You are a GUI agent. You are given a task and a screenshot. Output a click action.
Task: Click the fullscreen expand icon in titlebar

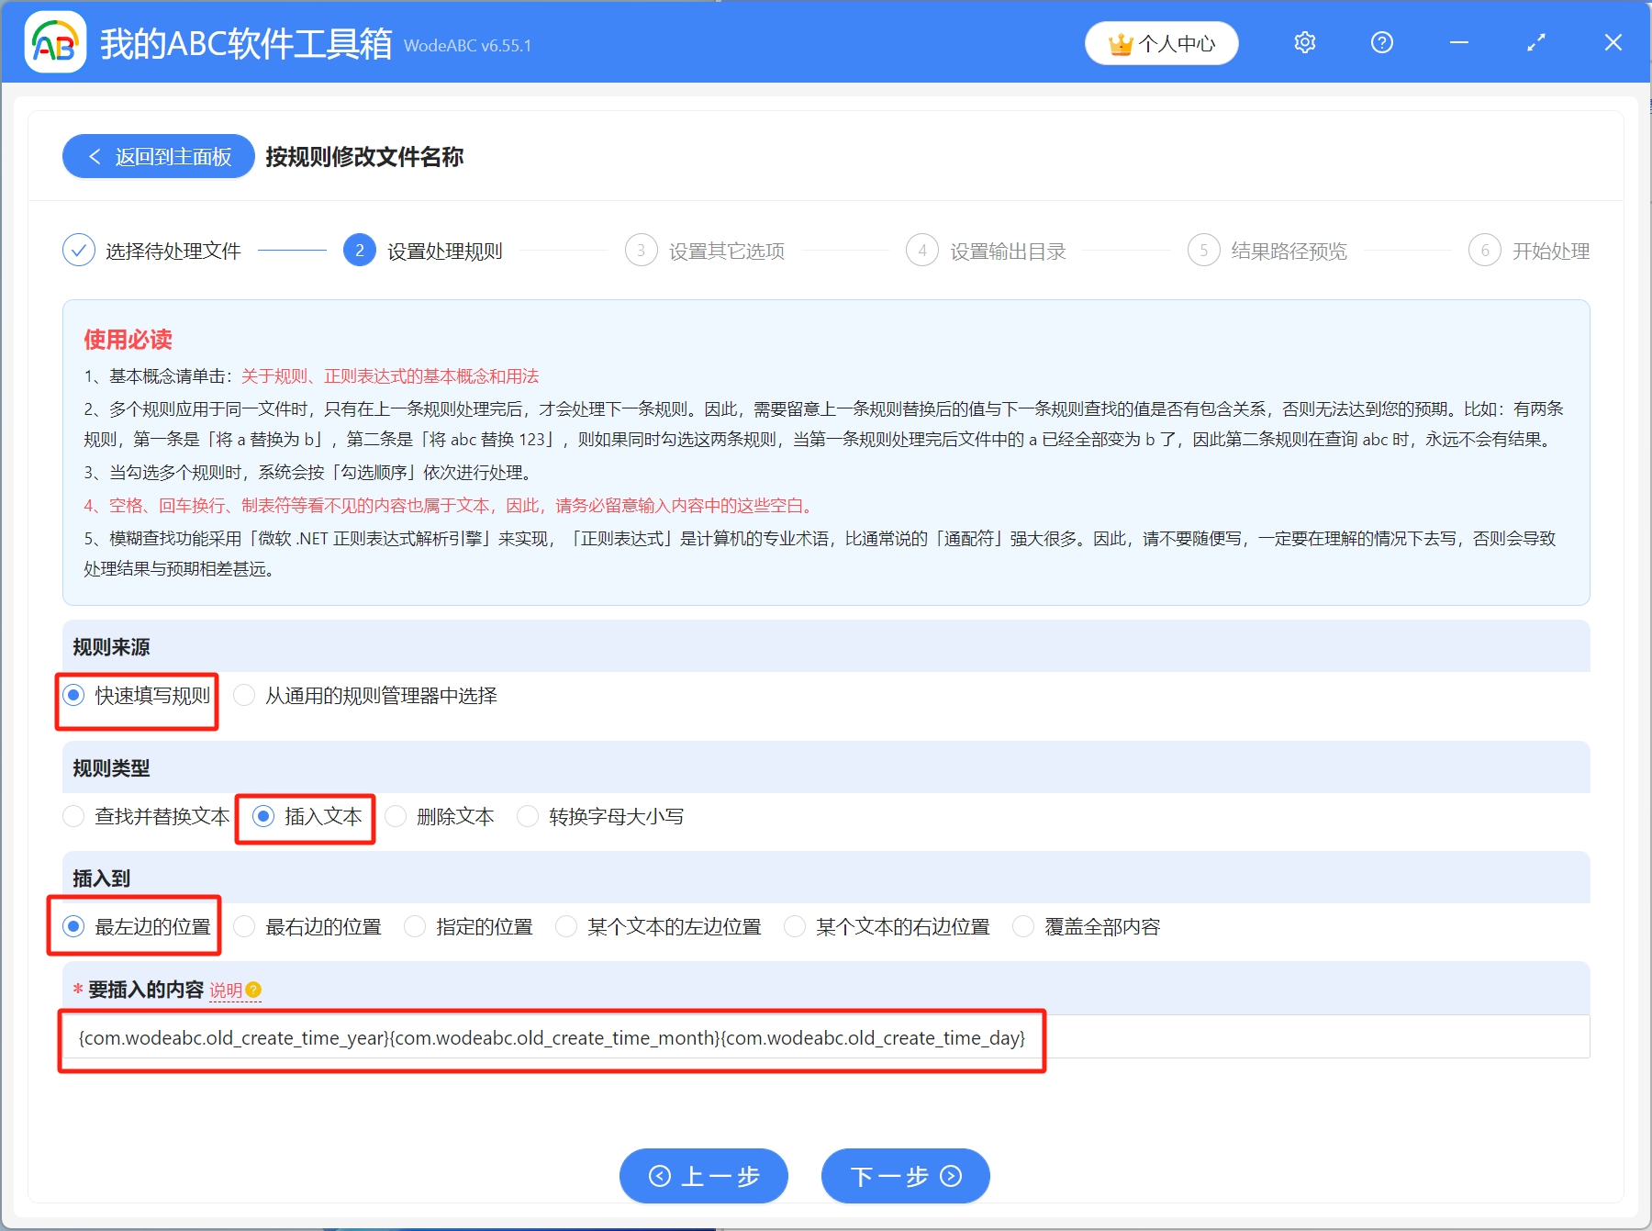click(1535, 42)
